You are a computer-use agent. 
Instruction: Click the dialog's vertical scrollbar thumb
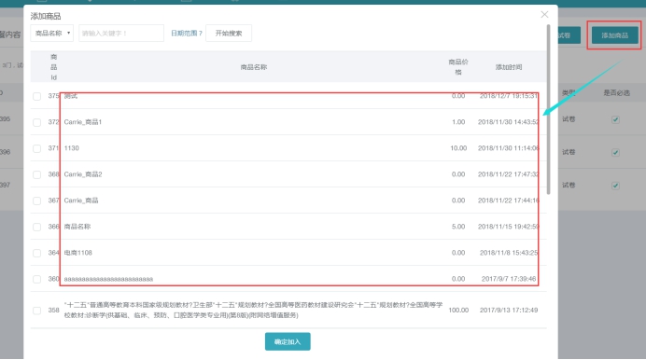point(548,109)
